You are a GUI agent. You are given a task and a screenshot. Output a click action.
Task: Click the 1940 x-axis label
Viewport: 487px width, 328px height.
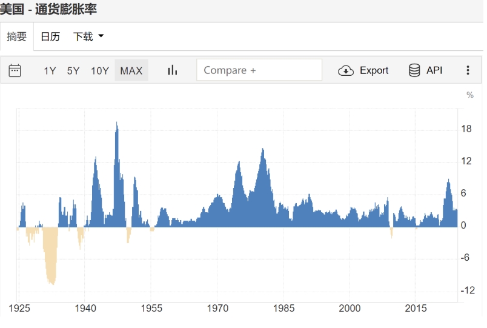coord(85,308)
